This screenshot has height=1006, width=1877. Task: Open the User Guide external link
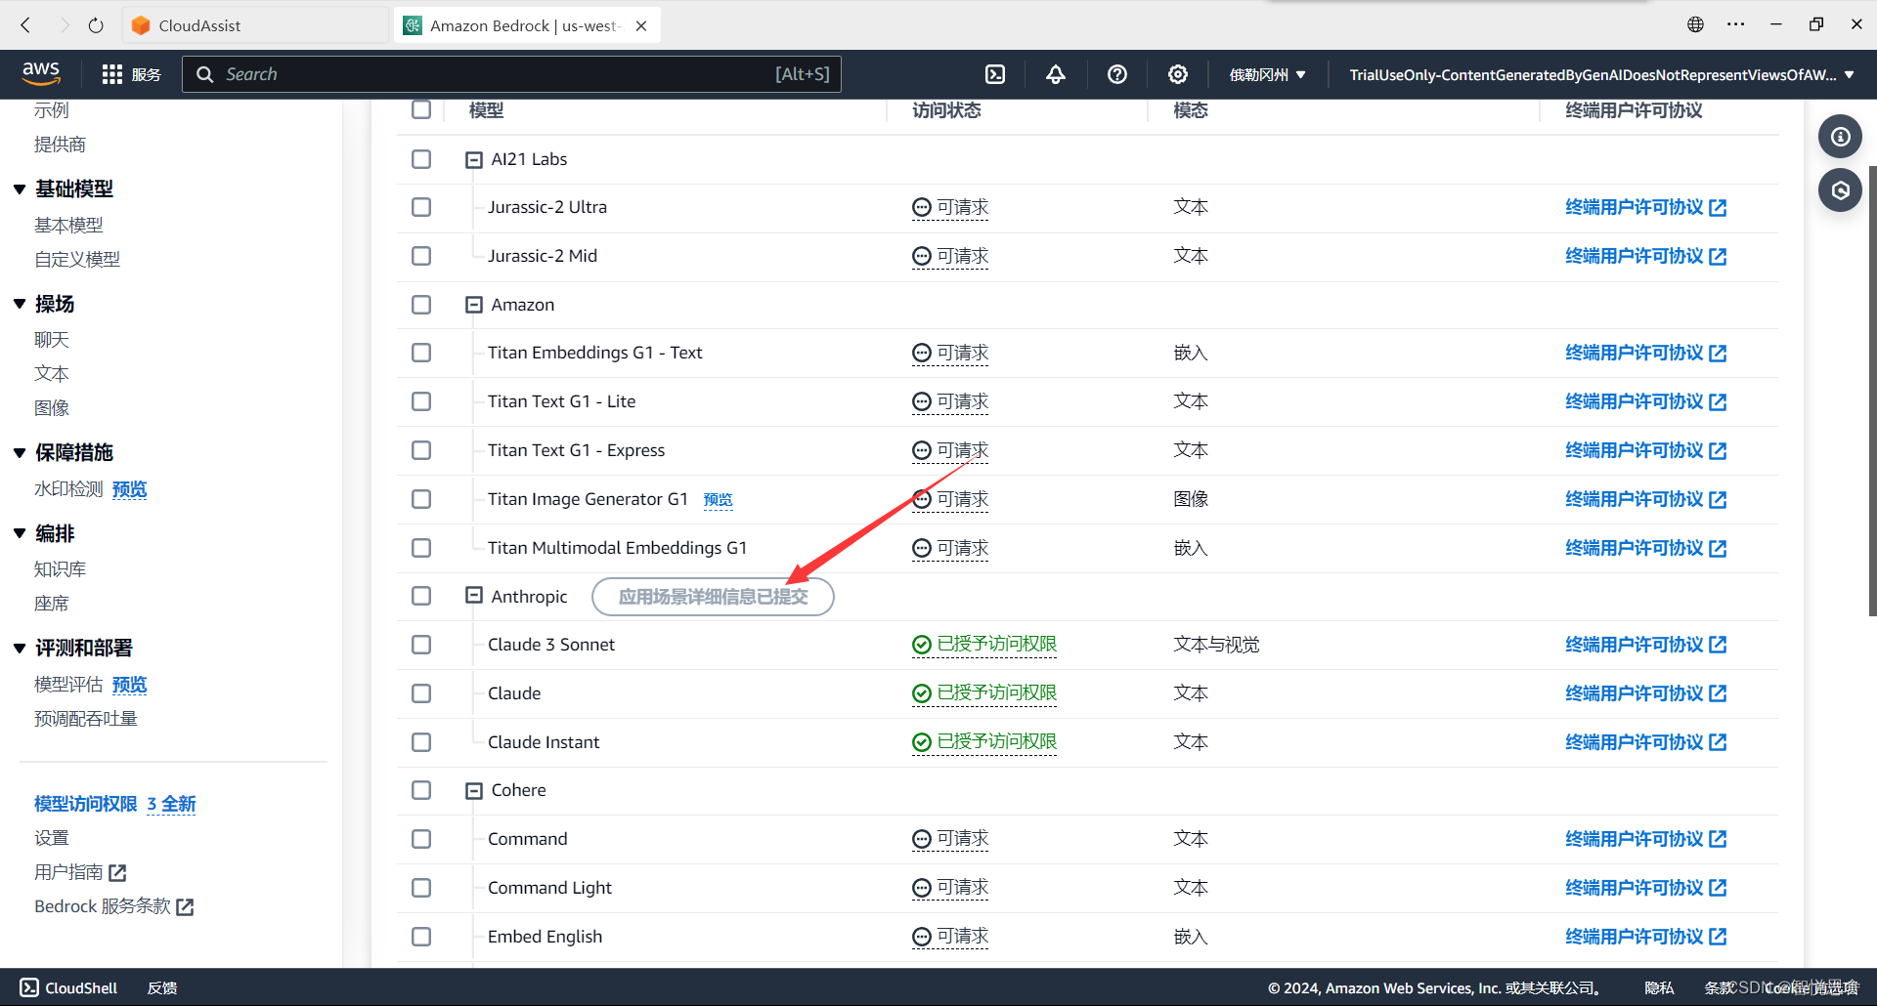[x=80, y=872]
